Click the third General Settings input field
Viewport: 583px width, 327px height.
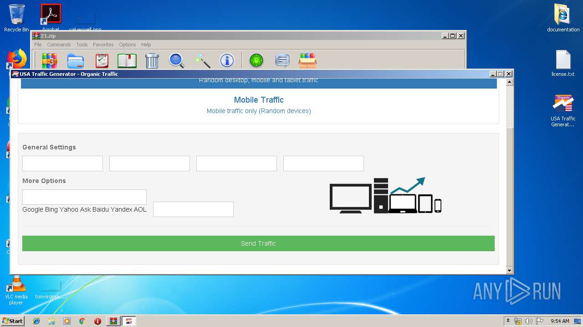236,163
